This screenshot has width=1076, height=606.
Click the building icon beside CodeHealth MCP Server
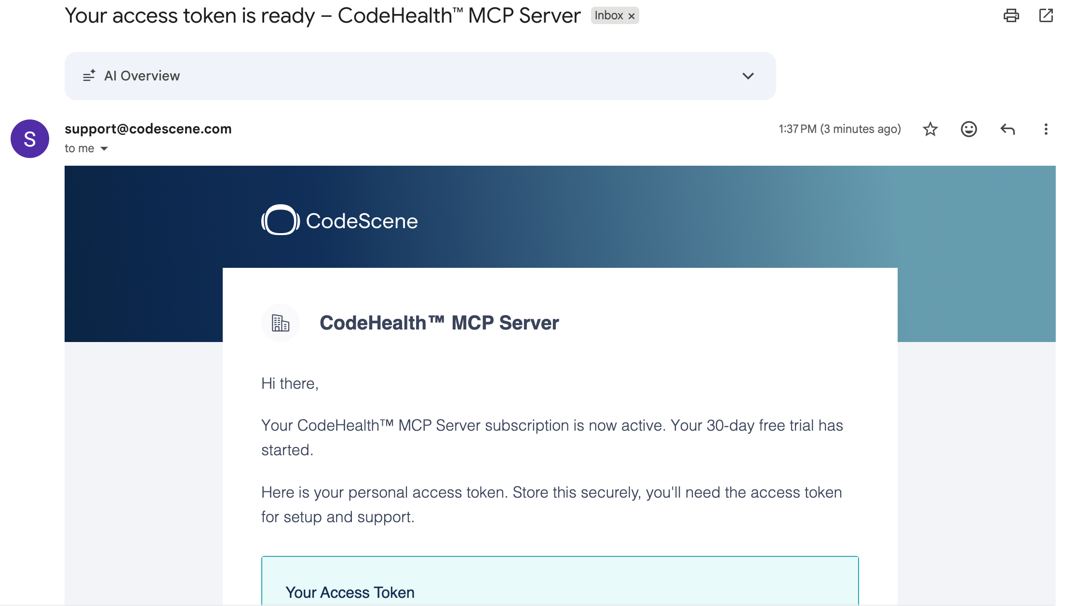coord(280,323)
